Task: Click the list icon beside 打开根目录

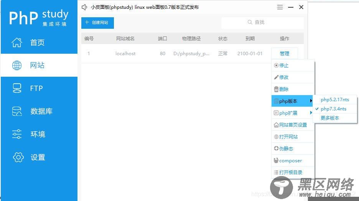Action: 277,172
